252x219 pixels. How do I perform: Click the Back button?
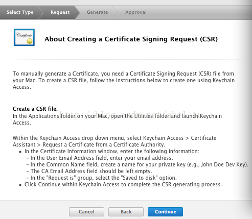126,212
